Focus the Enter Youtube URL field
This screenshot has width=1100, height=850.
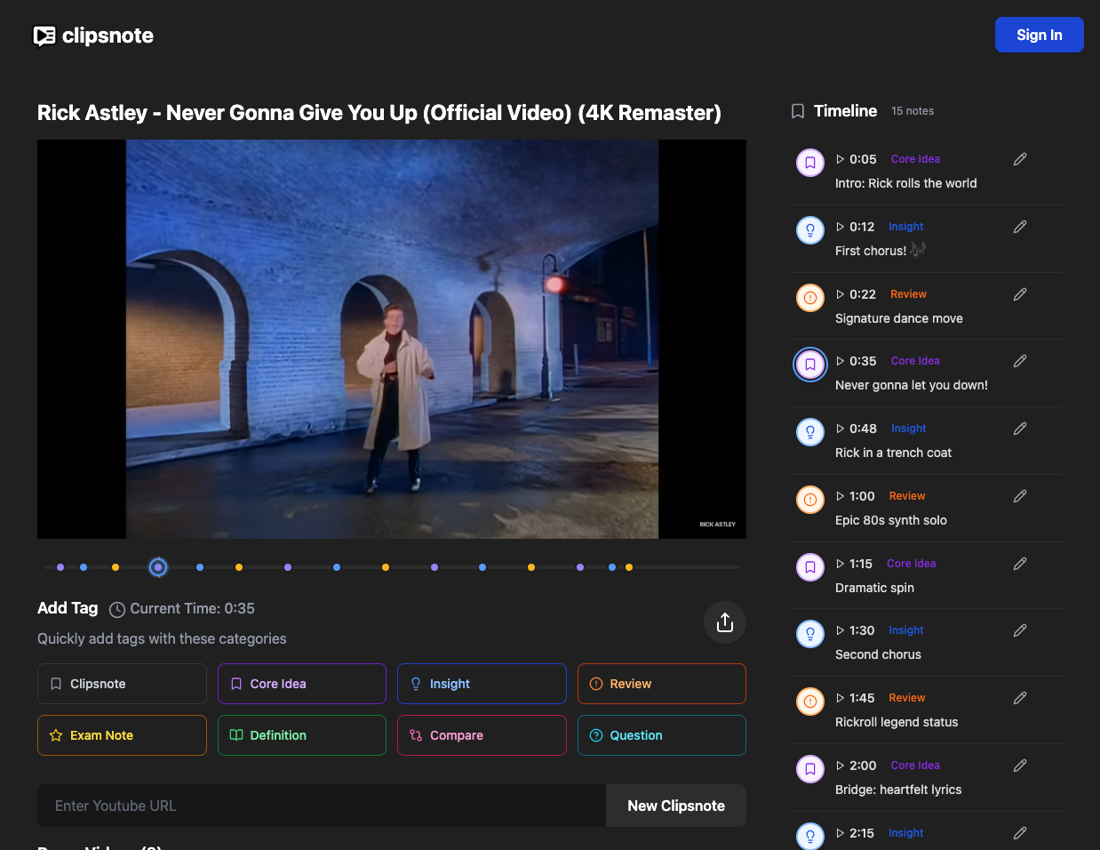322,806
